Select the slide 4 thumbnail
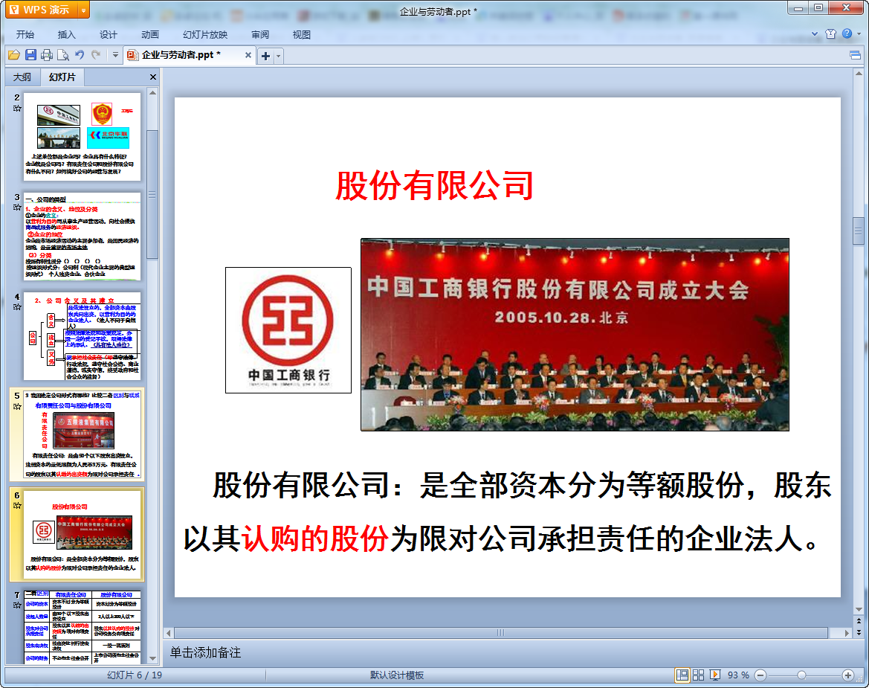This screenshot has width=869, height=688. point(82,336)
